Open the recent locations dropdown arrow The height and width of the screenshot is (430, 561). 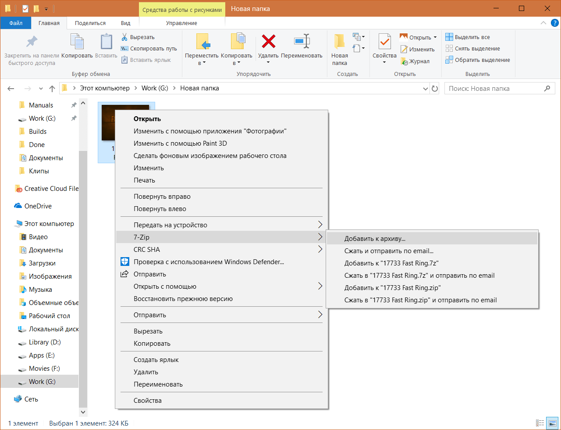click(41, 89)
